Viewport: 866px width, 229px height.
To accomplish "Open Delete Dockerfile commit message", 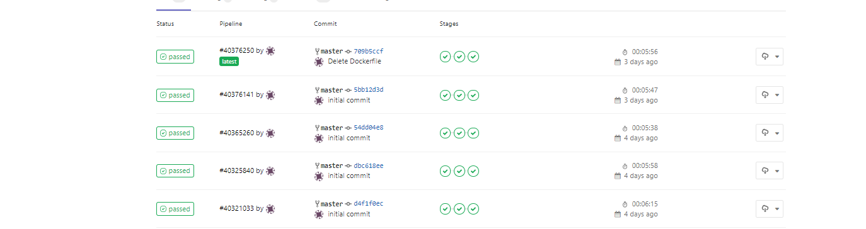I will (x=354, y=62).
